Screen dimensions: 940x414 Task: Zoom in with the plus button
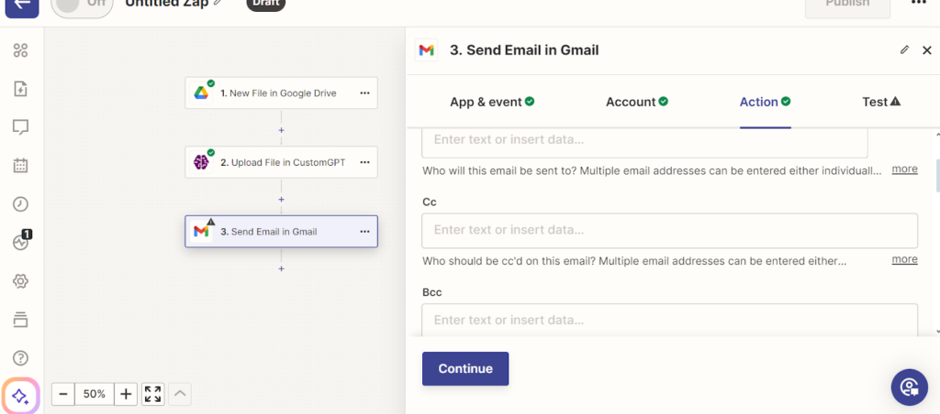[126, 394]
